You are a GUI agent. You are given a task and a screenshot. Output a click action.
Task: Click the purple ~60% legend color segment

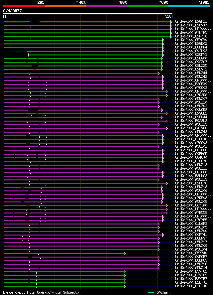pyautogui.click(x=106, y=6)
